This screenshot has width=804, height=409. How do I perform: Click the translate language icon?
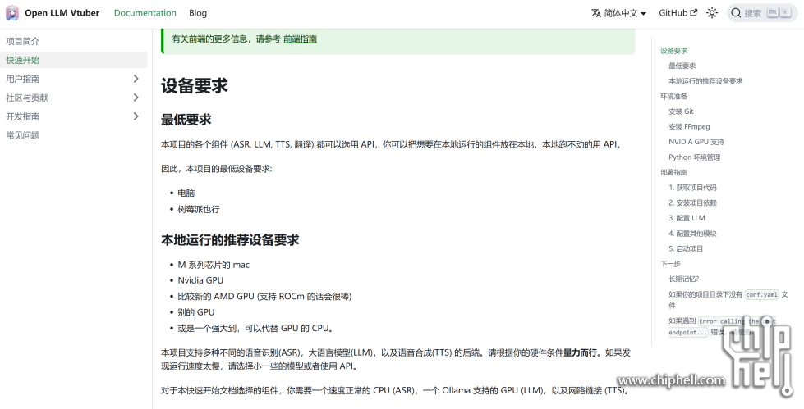point(596,13)
